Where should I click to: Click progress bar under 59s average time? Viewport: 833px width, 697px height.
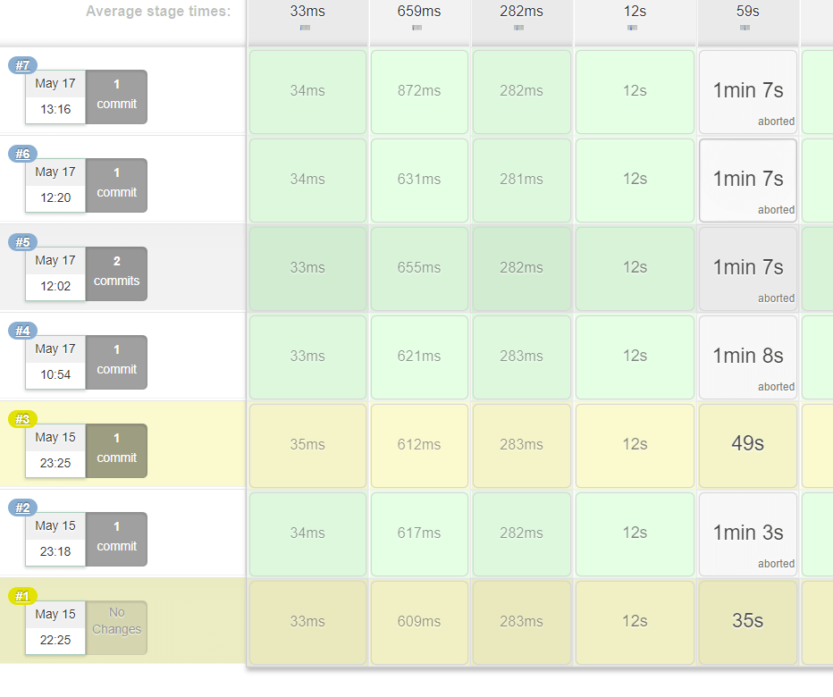745,28
